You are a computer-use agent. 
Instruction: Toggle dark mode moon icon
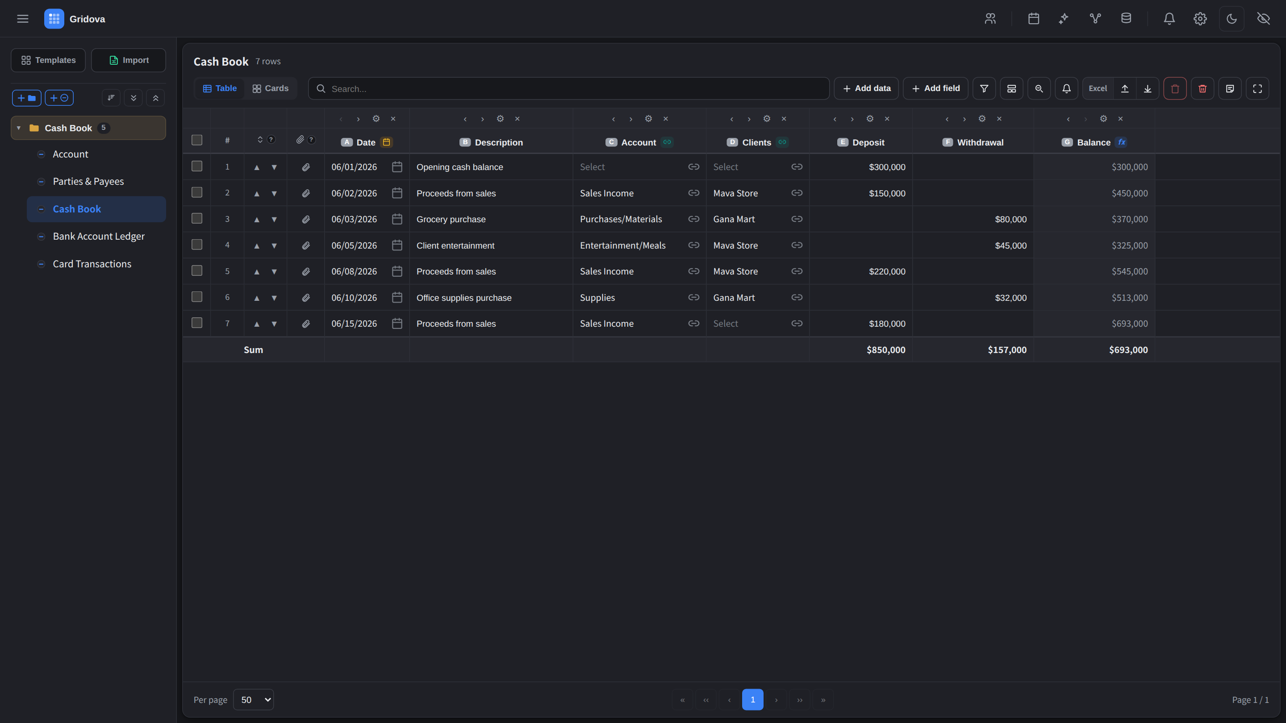(1232, 19)
